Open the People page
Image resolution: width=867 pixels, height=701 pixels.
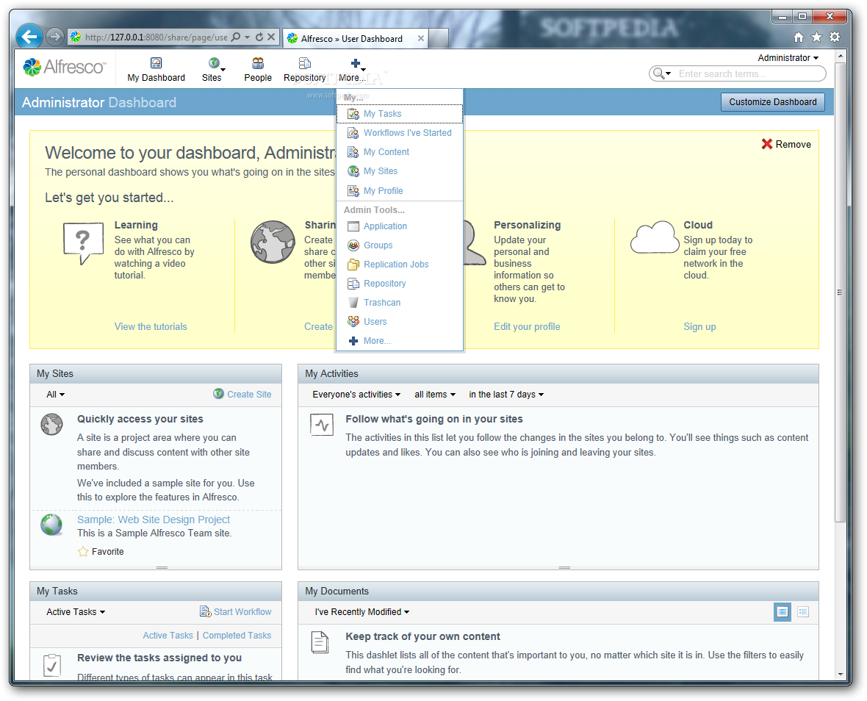(258, 70)
